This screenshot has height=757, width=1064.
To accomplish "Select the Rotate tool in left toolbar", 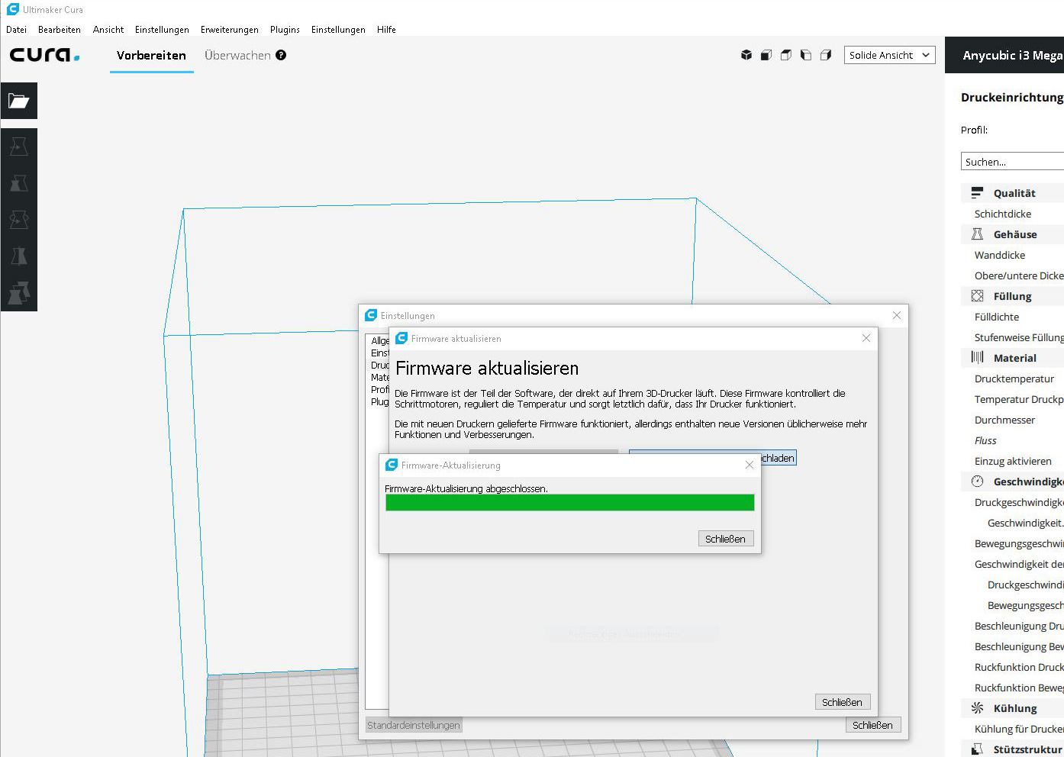I will (18, 220).
